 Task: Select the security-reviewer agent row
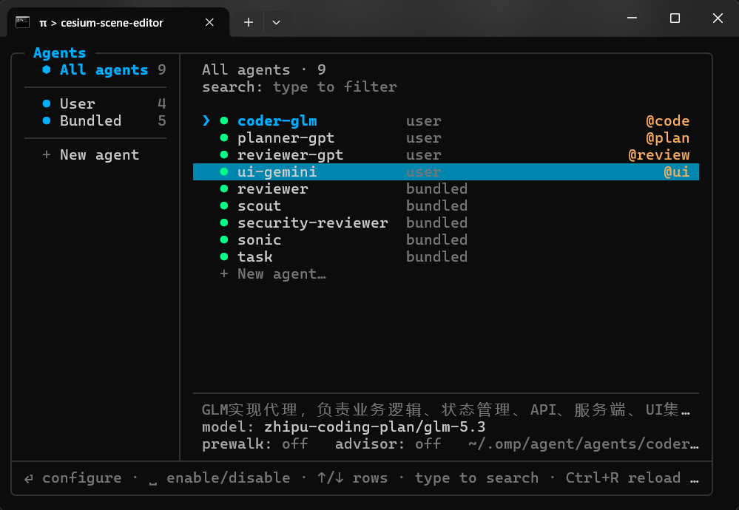point(446,222)
